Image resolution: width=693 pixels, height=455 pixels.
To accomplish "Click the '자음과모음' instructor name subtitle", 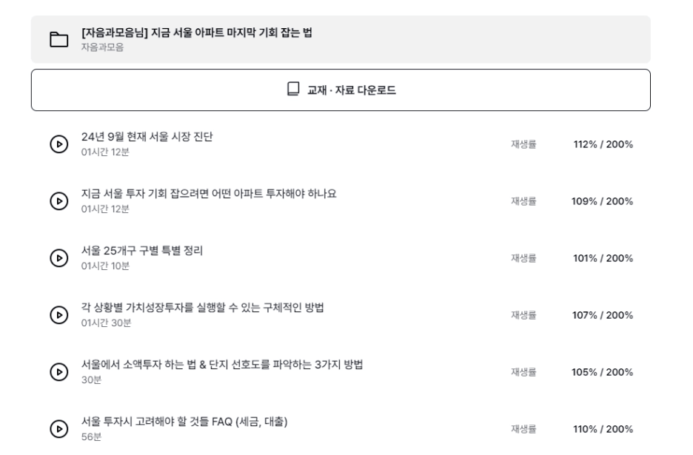I will point(102,47).
